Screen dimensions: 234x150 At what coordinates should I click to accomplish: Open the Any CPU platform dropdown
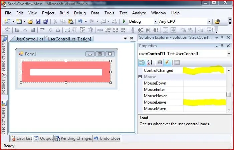(x=209, y=22)
